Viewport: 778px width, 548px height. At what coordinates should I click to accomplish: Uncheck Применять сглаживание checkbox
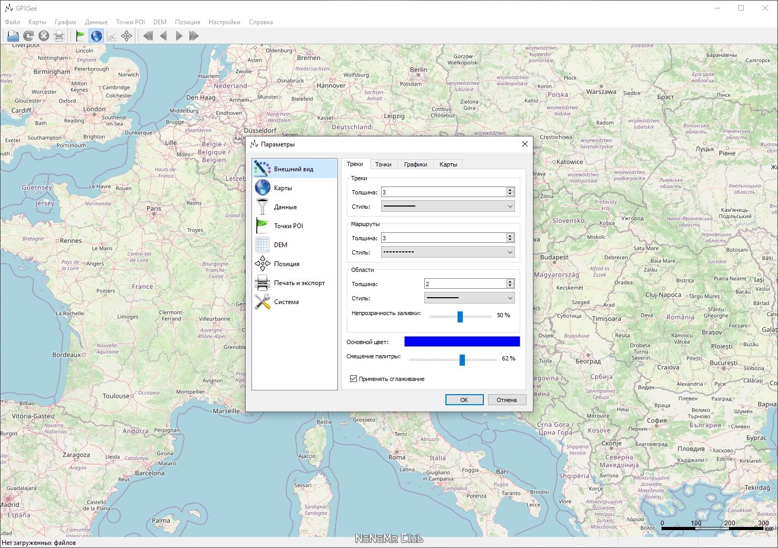(354, 379)
